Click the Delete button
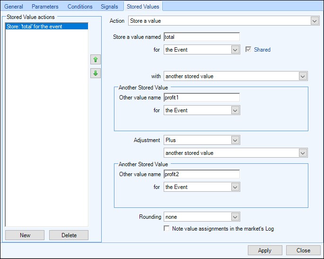324x259 pixels. coord(69,235)
